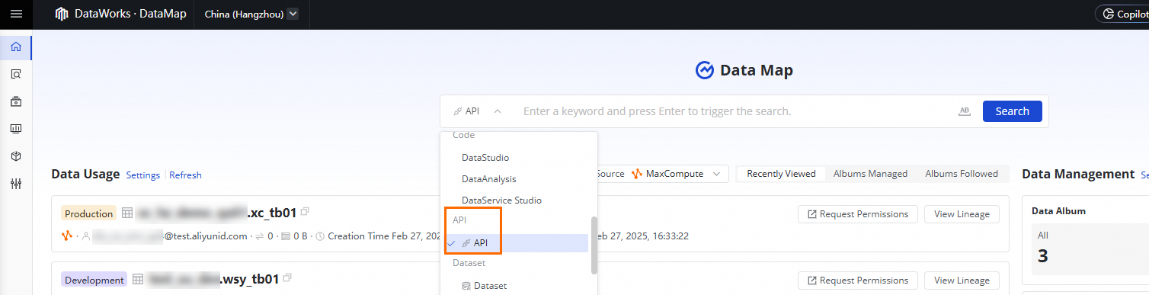Click the Data Map logo icon
This screenshot has height=295, width=1149.
pos(705,70)
